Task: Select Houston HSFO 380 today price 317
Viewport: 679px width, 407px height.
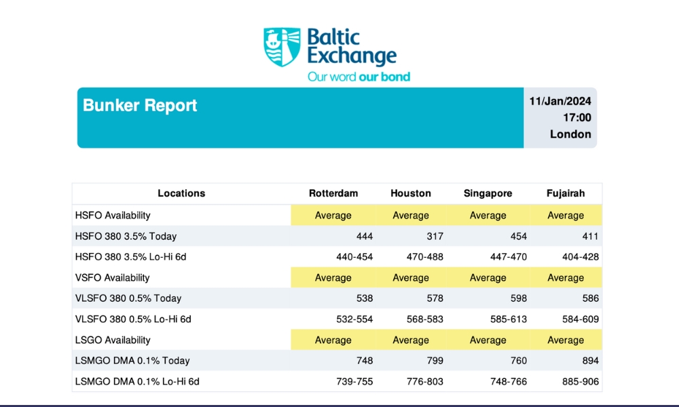Action: coord(435,236)
